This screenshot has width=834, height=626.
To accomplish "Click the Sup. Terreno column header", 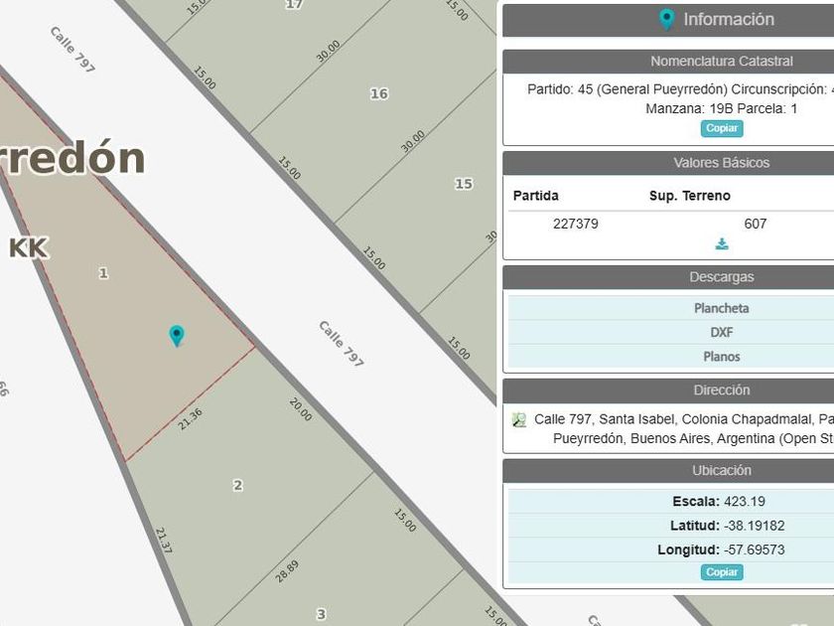I will click(x=690, y=196).
